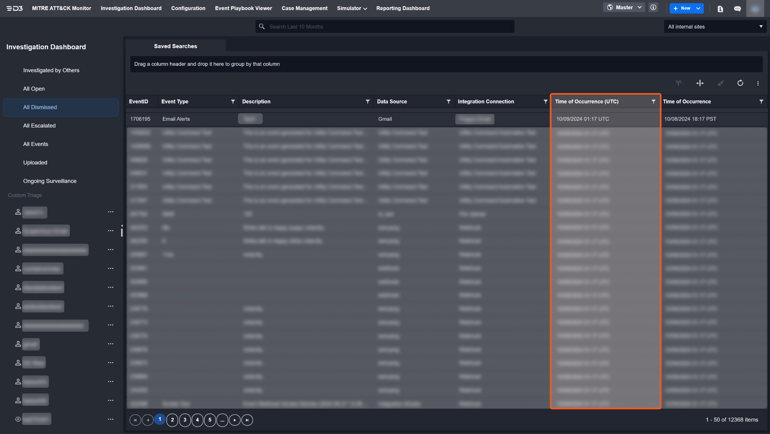770x434 pixels.
Task: Filter the Data Source column
Action: [x=448, y=102]
